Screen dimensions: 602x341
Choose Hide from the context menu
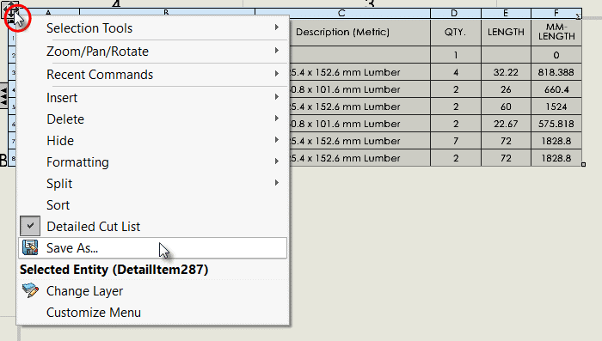(153, 141)
